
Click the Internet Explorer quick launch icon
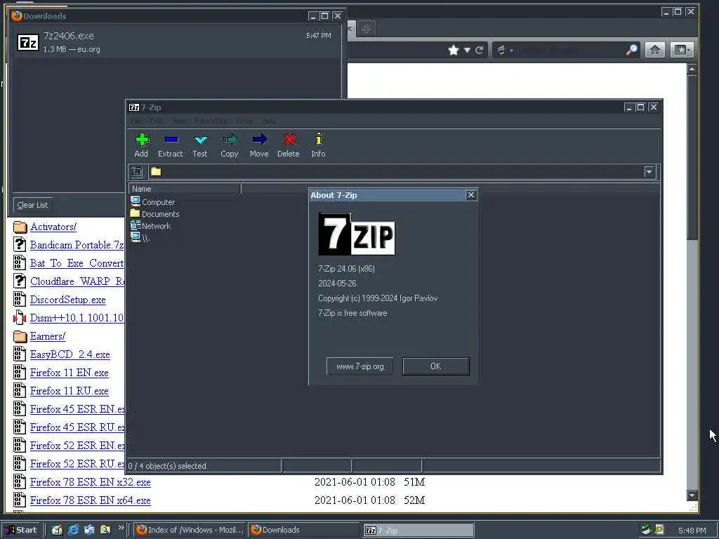pos(73,530)
